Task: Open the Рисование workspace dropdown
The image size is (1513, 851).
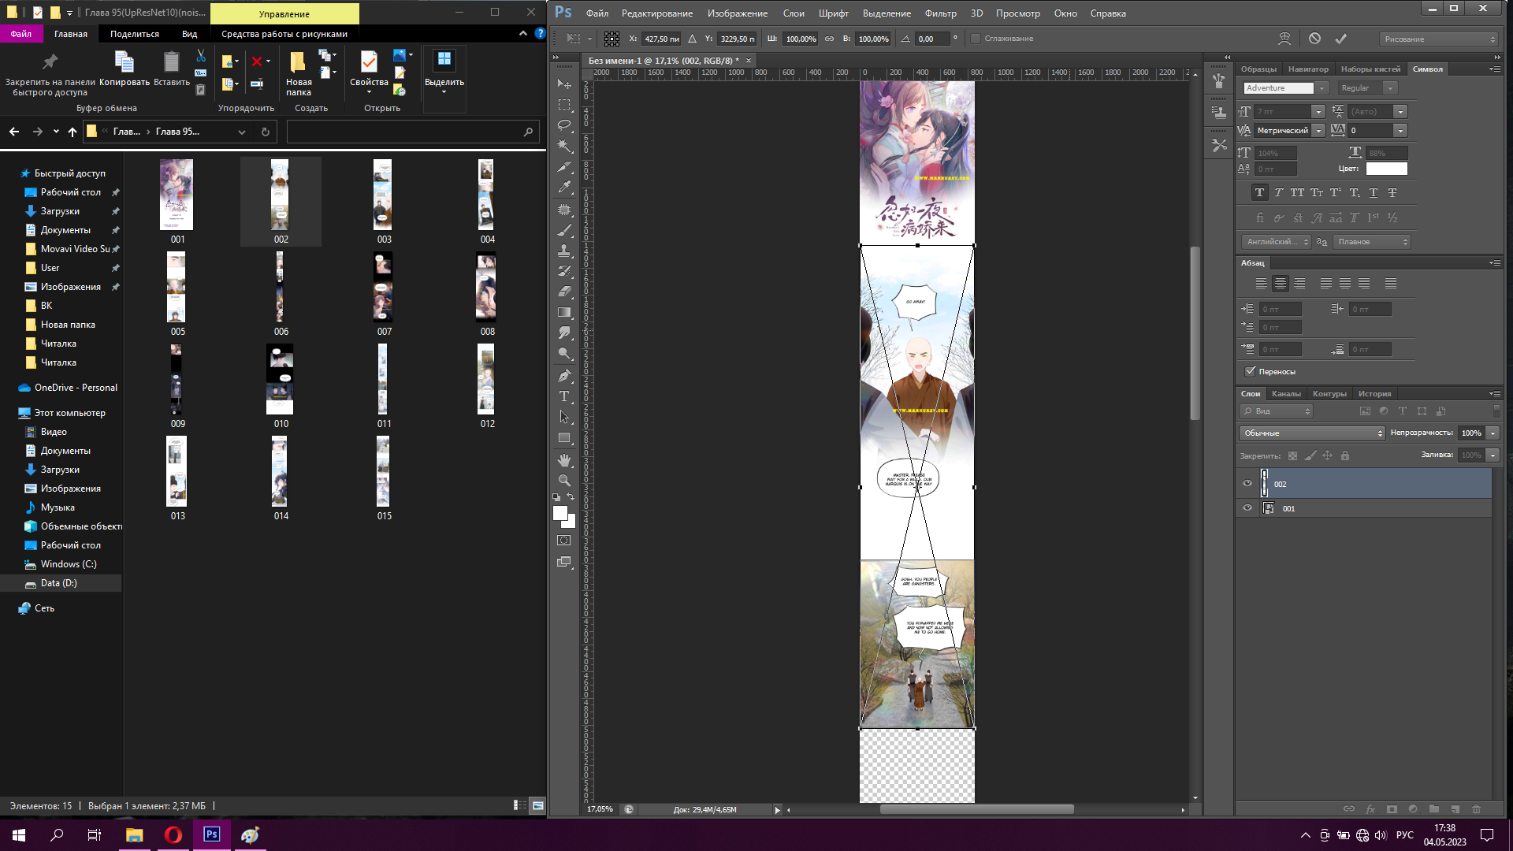Action: pos(1439,39)
